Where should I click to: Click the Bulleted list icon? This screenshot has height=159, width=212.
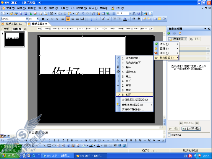coord(98,19)
